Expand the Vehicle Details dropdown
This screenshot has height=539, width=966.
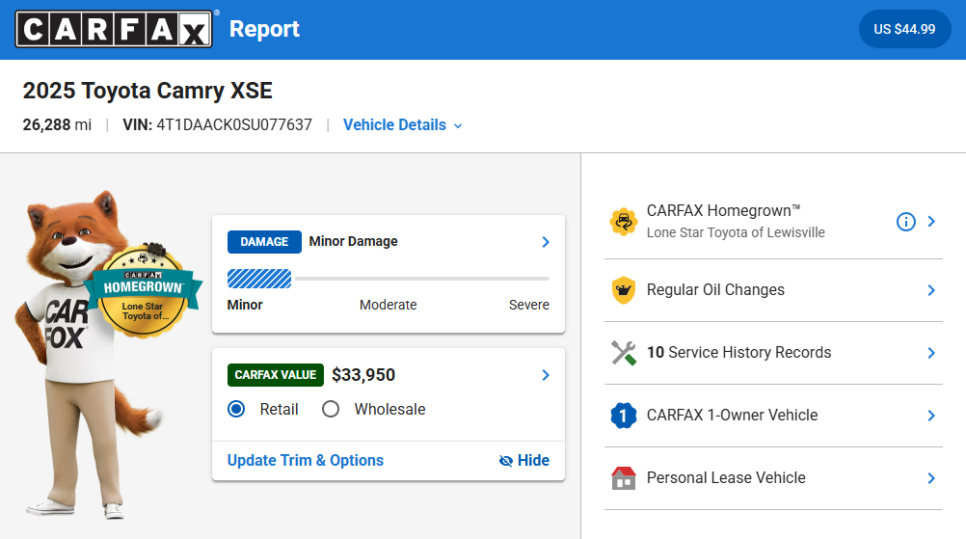point(402,125)
